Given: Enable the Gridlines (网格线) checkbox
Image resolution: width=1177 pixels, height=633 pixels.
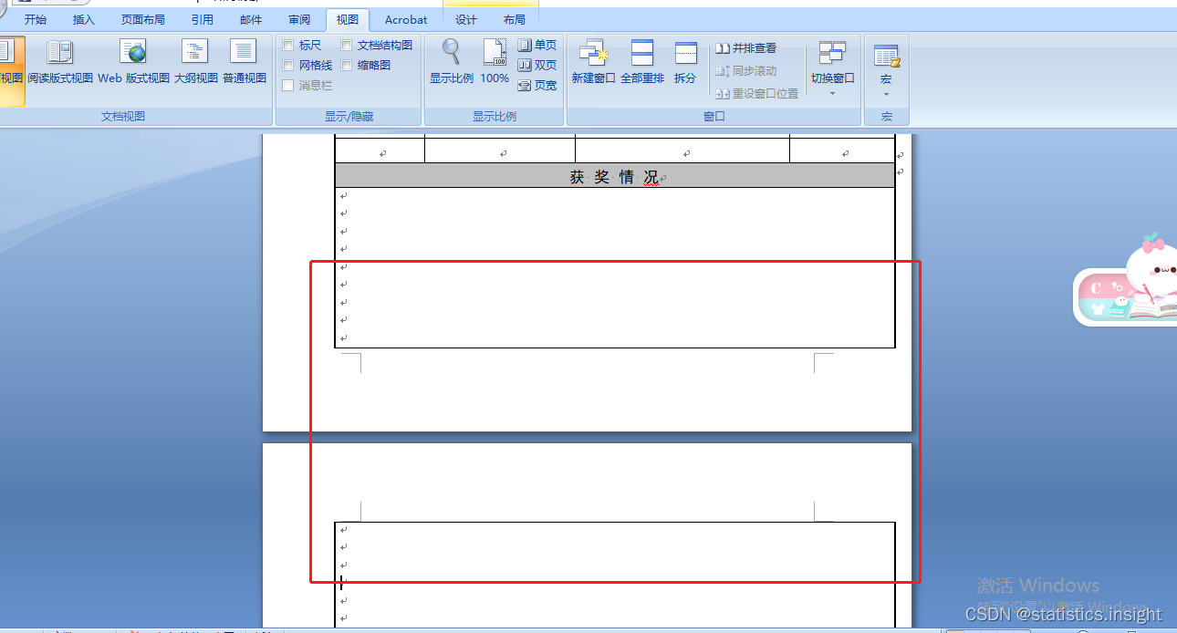Looking at the screenshot, I should (288, 66).
